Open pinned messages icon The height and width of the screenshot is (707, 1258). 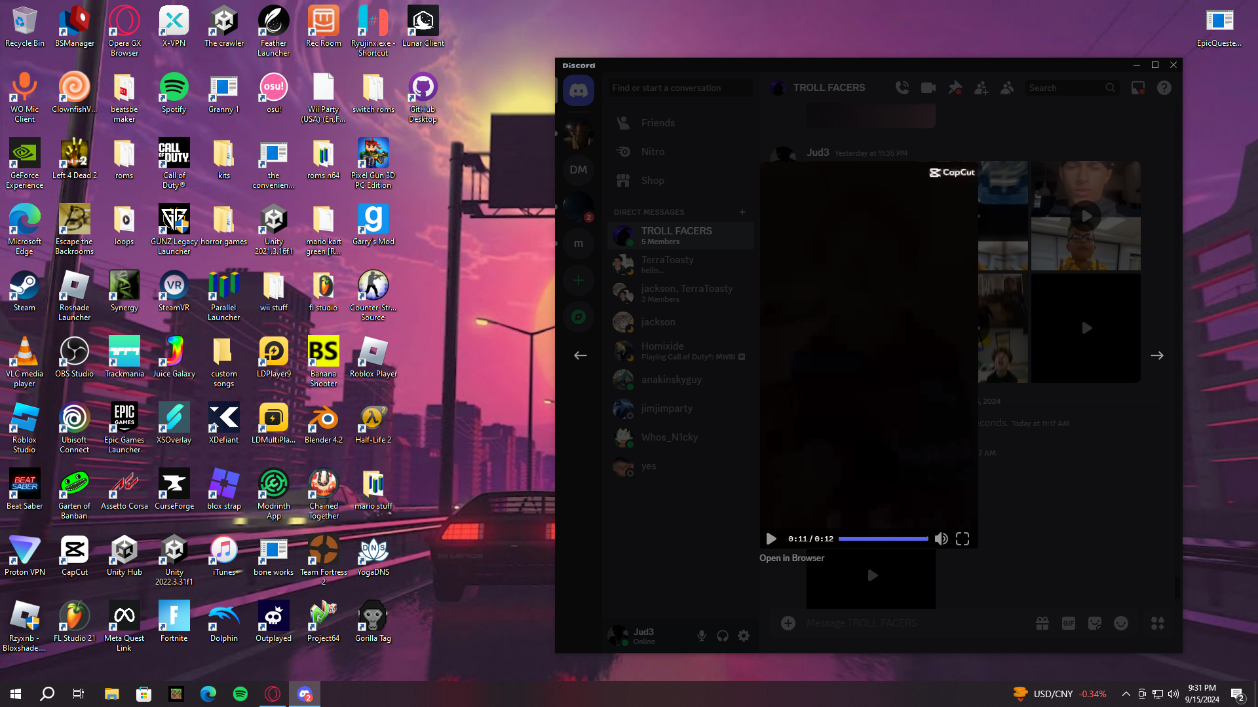point(955,88)
